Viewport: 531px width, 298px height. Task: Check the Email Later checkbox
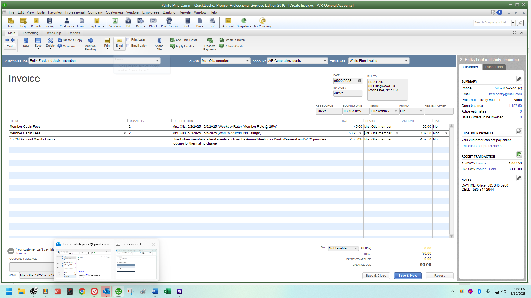pyautogui.click(x=128, y=46)
